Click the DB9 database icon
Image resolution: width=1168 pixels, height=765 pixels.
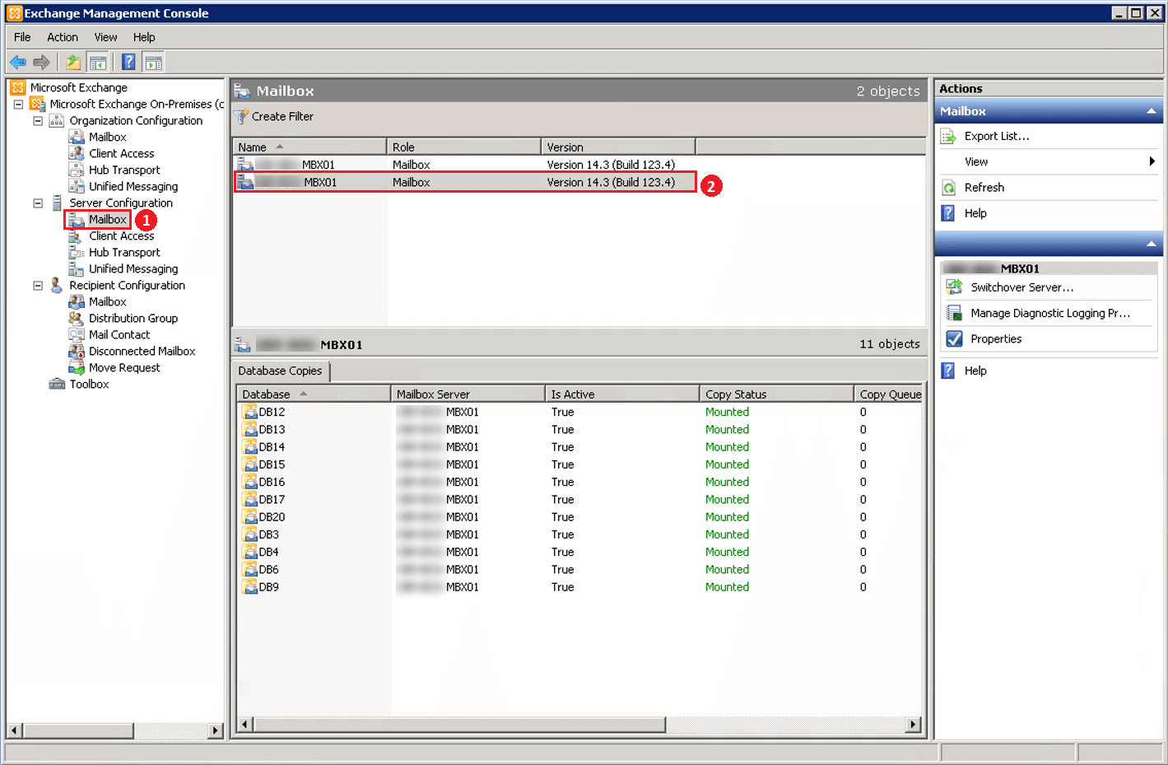tap(249, 587)
